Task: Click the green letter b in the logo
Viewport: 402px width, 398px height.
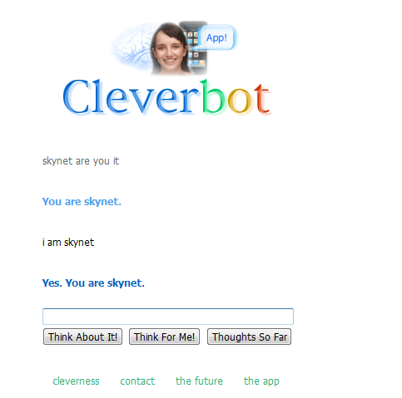Action: (213, 97)
